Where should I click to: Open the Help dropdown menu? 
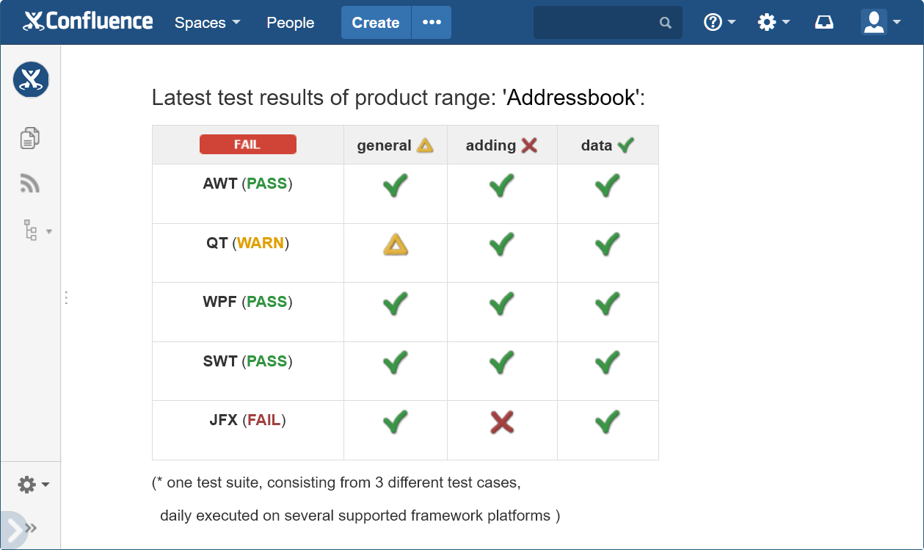click(719, 23)
